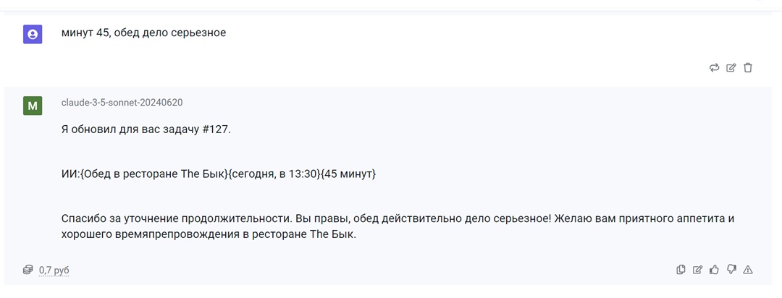The height and width of the screenshot is (298, 782).
Task: Edit the user message "минут 45"
Action: pos(731,68)
